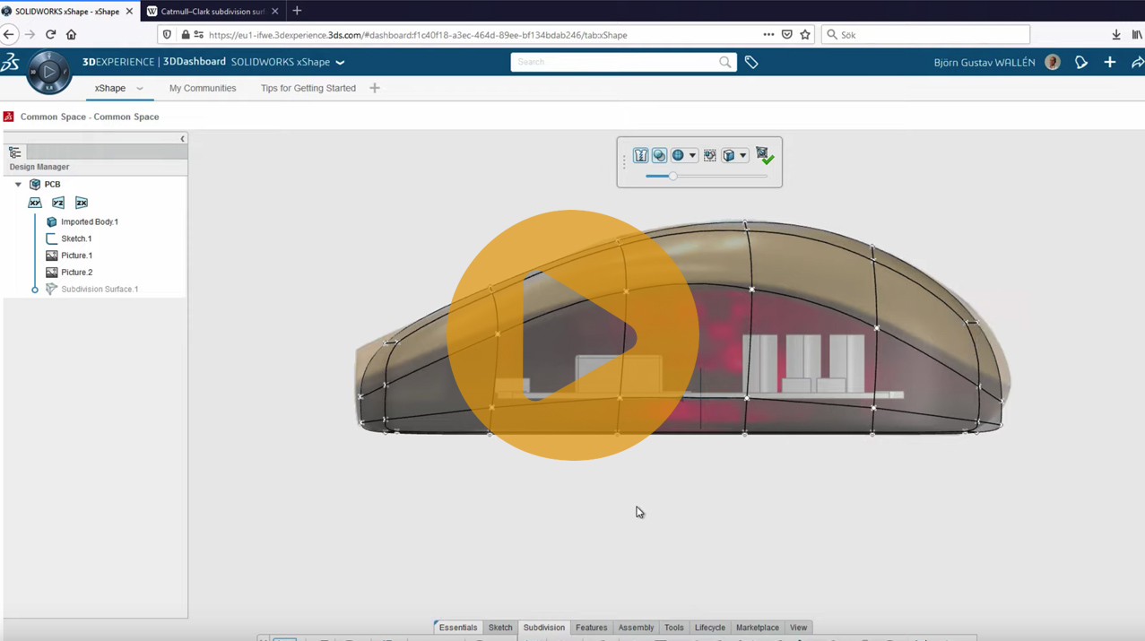Switch to the Features tab
Screen dimensions: 1145x641
coord(591,628)
